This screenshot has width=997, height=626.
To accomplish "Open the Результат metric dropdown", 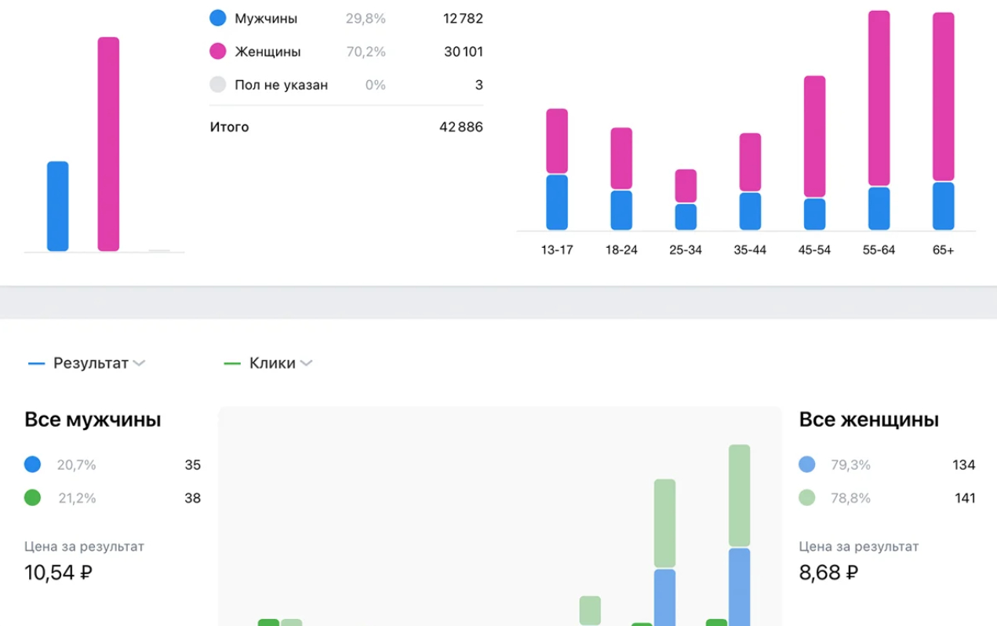I will click(86, 363).
